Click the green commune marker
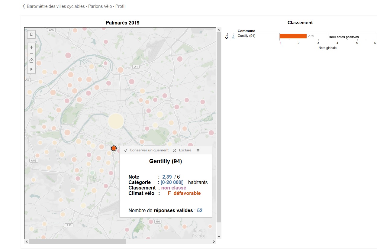The image size is (377, 249). (x=92, y=173)
